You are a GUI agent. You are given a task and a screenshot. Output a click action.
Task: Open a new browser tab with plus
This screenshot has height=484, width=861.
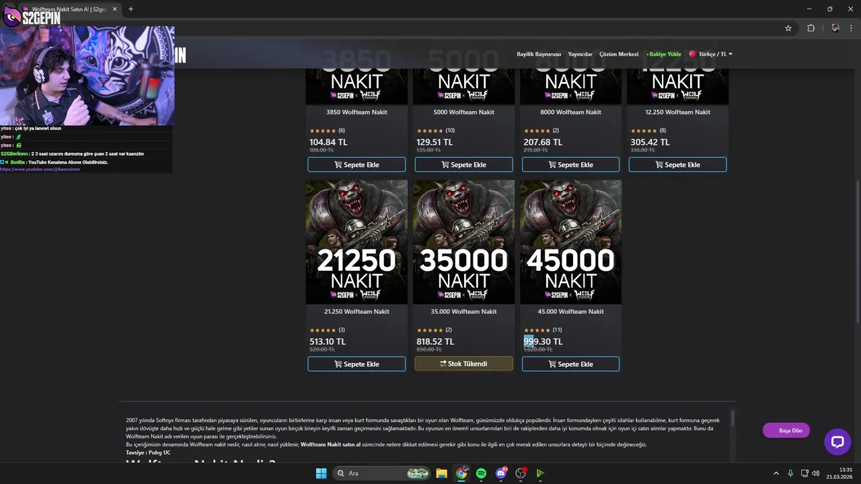pos(130,9)
